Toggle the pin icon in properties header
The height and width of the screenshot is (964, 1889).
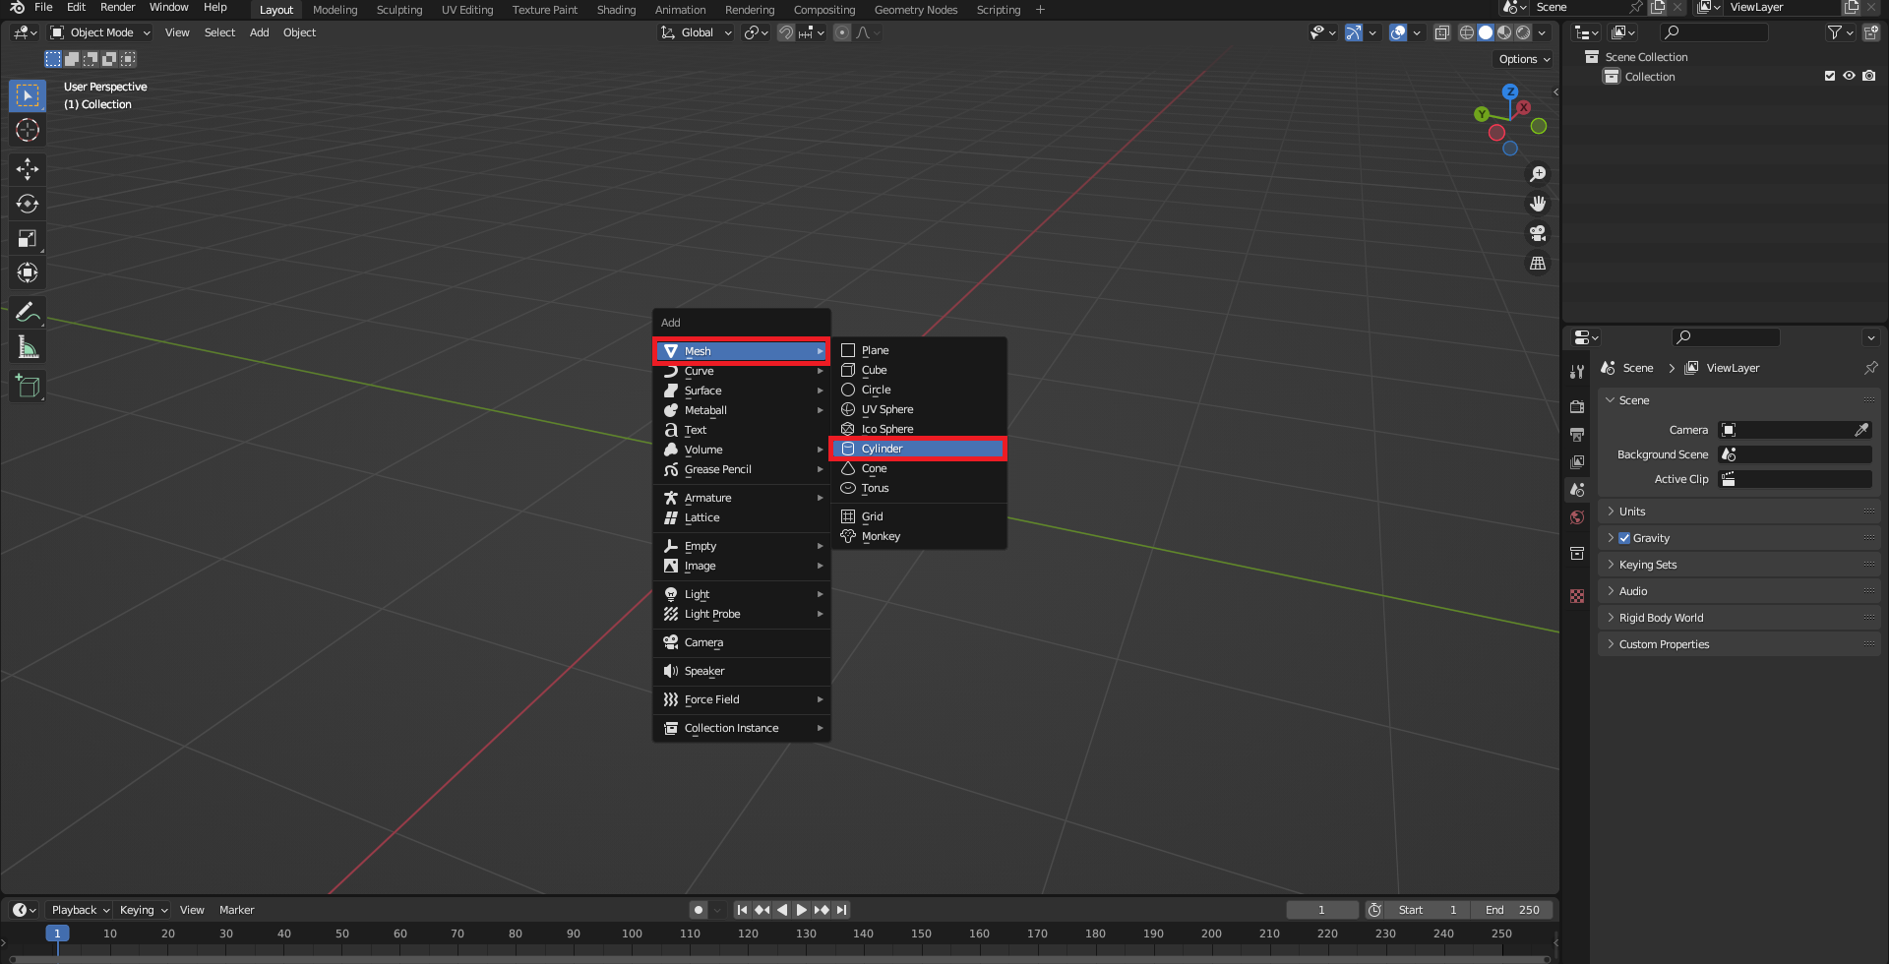click(x=1870, y=368)
